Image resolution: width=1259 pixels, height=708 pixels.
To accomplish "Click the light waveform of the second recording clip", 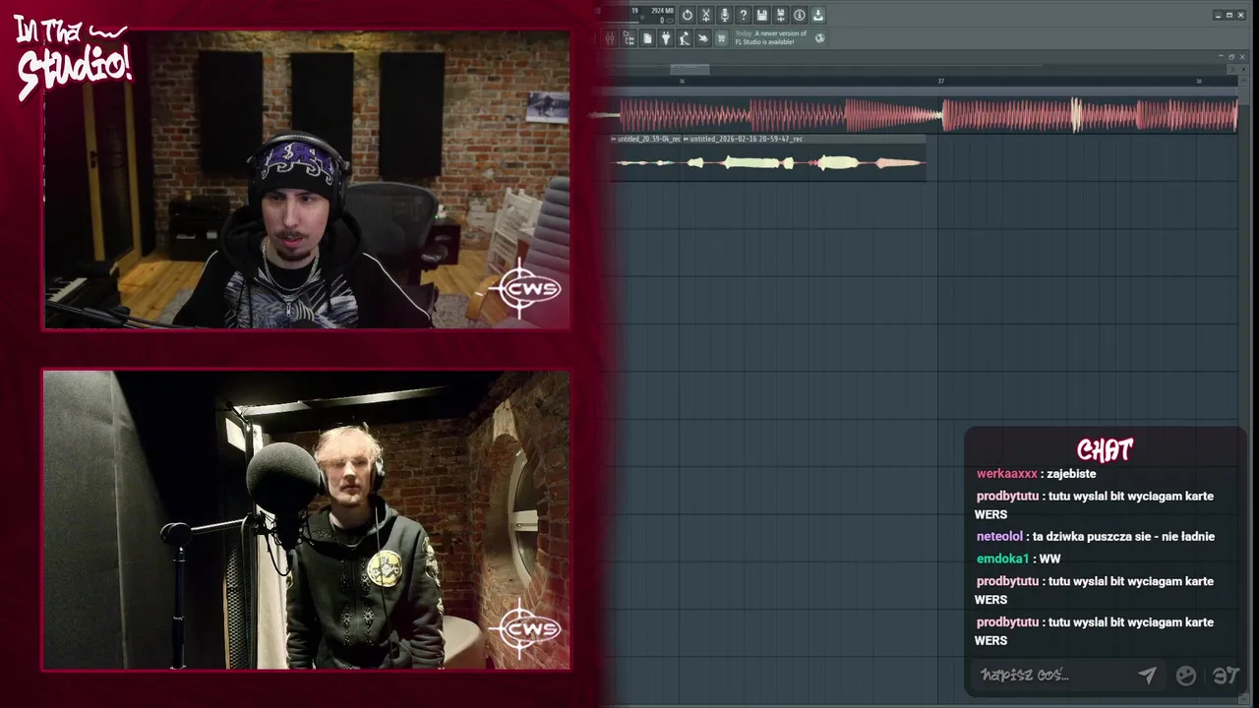I will [805, 162].
